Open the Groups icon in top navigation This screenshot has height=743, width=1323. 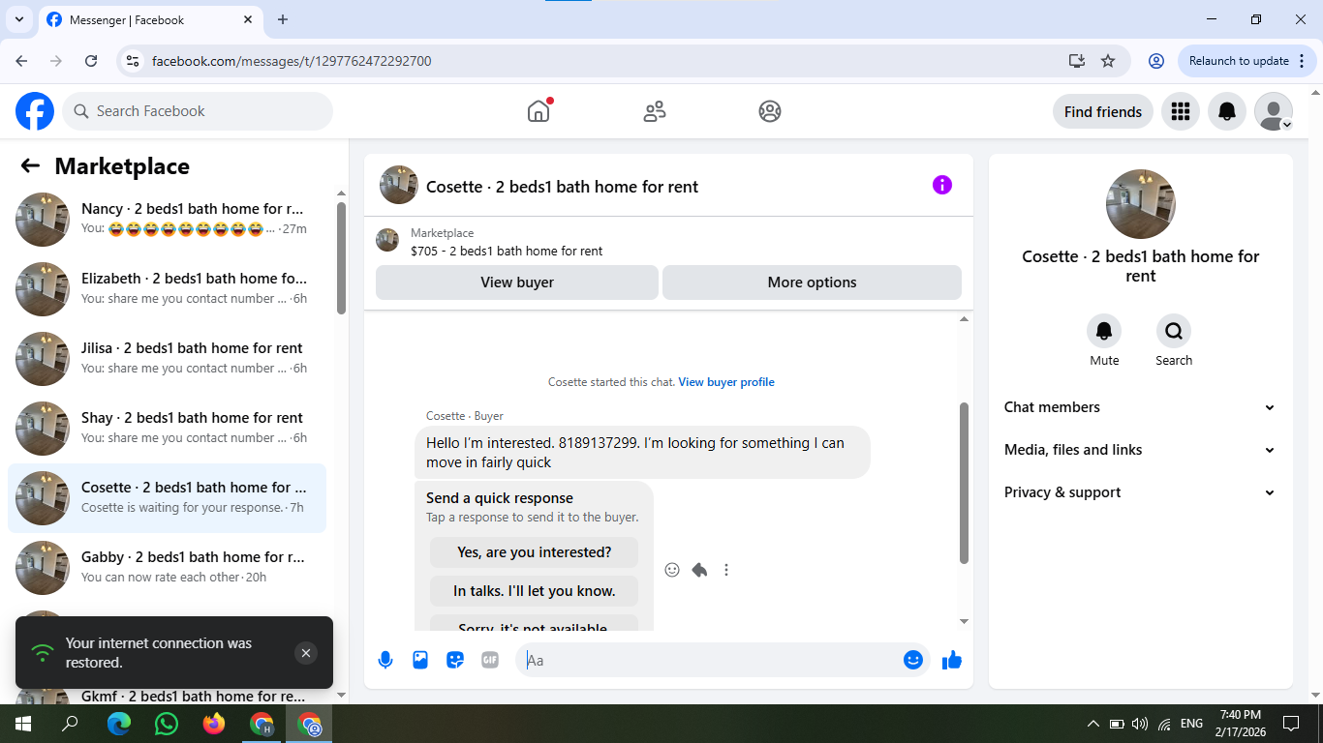[770, 111]
